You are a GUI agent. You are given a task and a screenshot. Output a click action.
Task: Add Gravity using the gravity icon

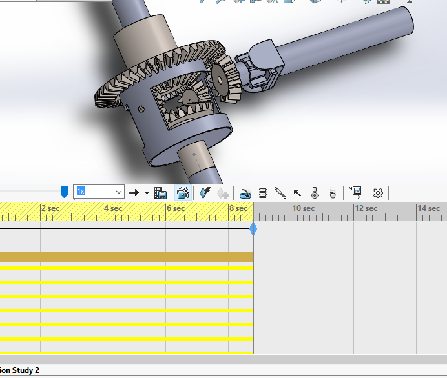click(333, 194)
